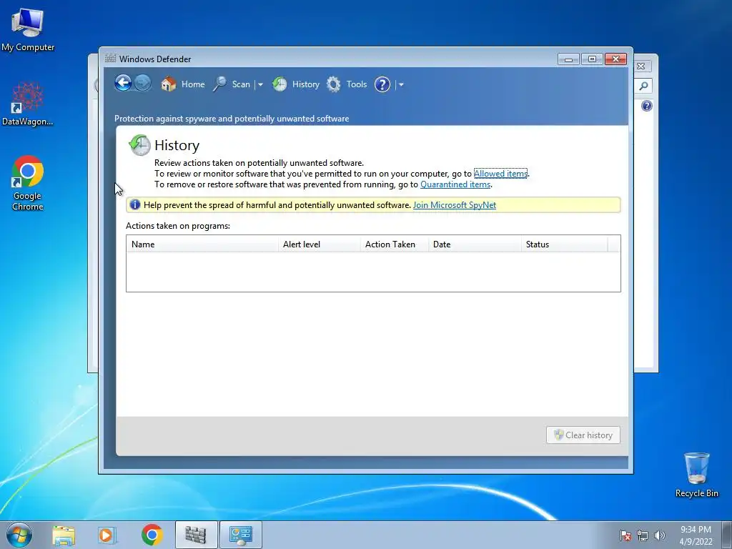The width and height of the screenshot is (732, 549).
Task: Sort by the Status column header
Action: (564, 244)
